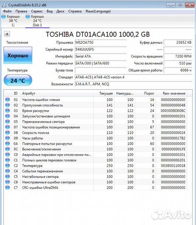Viewport: 196px width, 225px height.
Task: Minimize the CrystalDiskInfo window
Action: pos(171,5)
